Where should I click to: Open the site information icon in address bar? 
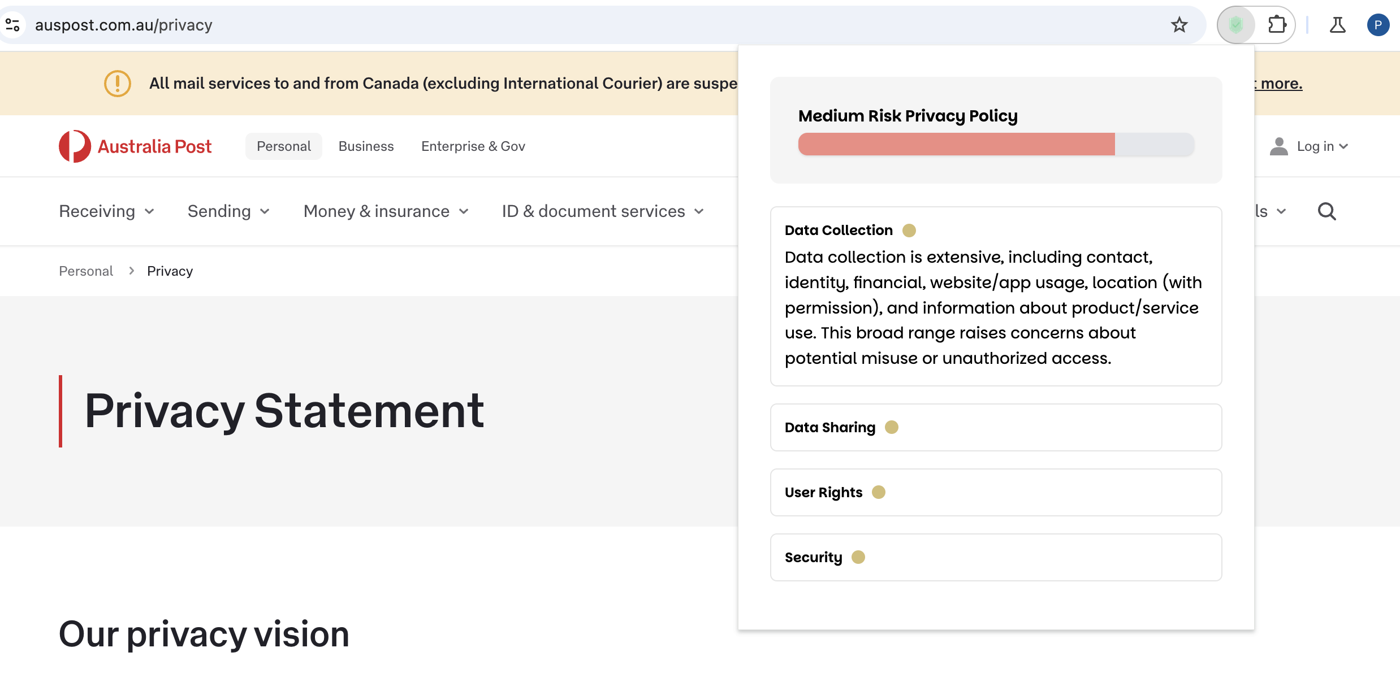[x=12, y=25]
